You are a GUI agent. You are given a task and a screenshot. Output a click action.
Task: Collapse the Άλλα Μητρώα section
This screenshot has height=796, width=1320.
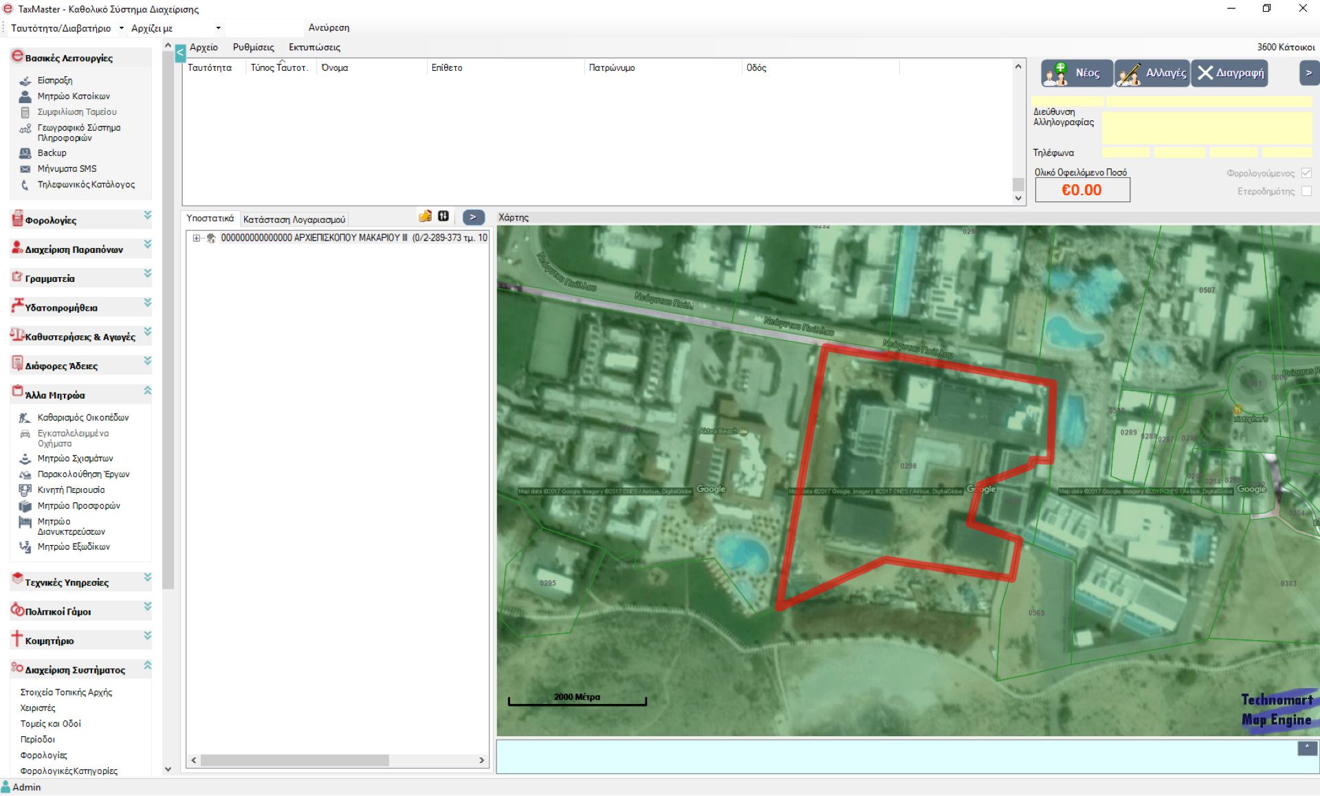[x=147, y=390]
